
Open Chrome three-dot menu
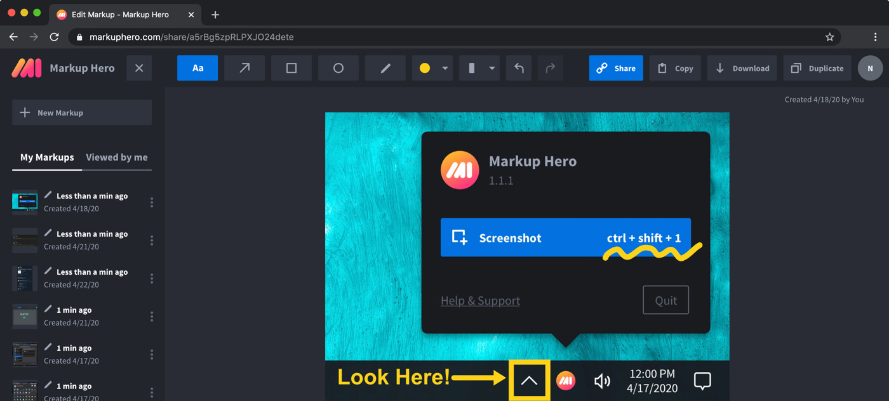point(875,37)
